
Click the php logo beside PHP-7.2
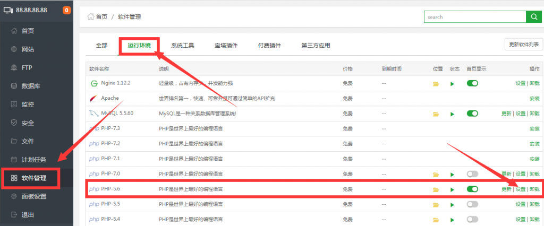click(94, 144)
